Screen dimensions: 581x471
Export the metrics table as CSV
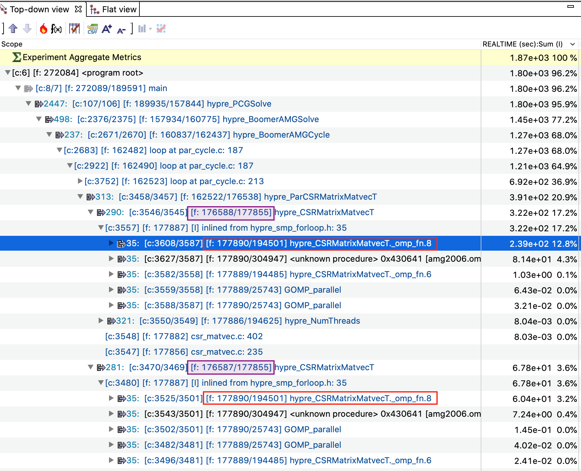coord(92,28)
